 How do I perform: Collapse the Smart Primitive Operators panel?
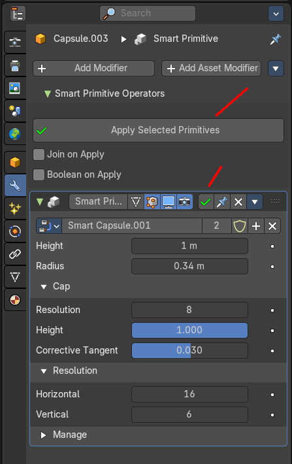point(47,94)
